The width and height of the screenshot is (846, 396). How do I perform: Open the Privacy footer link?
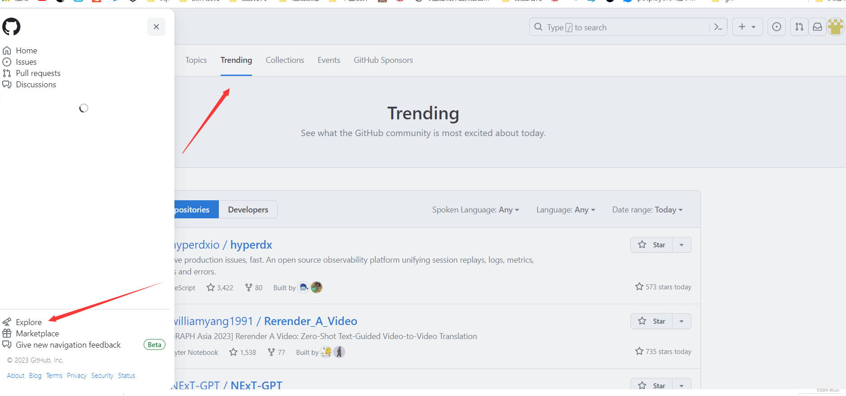point(77,376)
